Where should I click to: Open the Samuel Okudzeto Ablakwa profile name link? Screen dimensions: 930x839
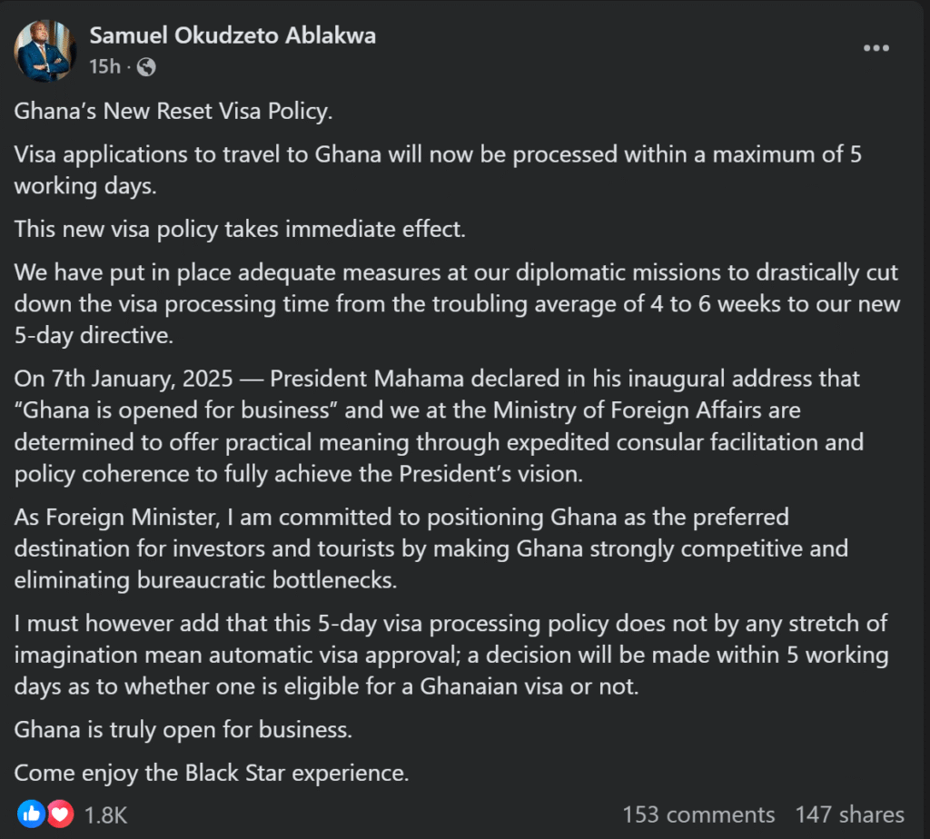coord(232,36)
